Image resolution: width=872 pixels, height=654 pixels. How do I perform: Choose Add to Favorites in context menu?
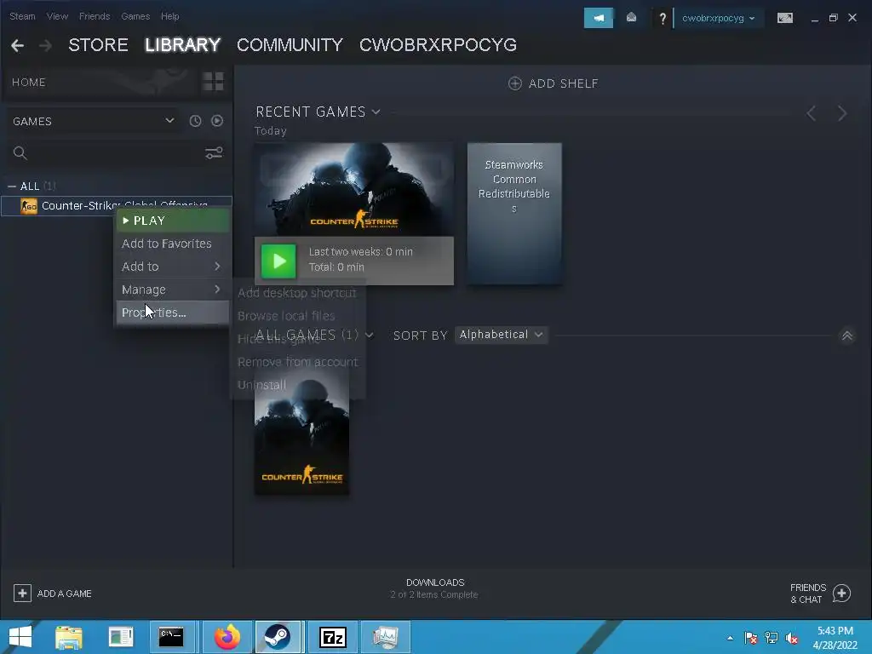pos(172,244)
